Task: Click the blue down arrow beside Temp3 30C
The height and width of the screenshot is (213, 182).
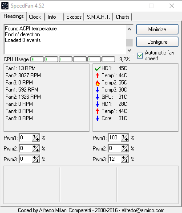Action: tap(97, 90)
